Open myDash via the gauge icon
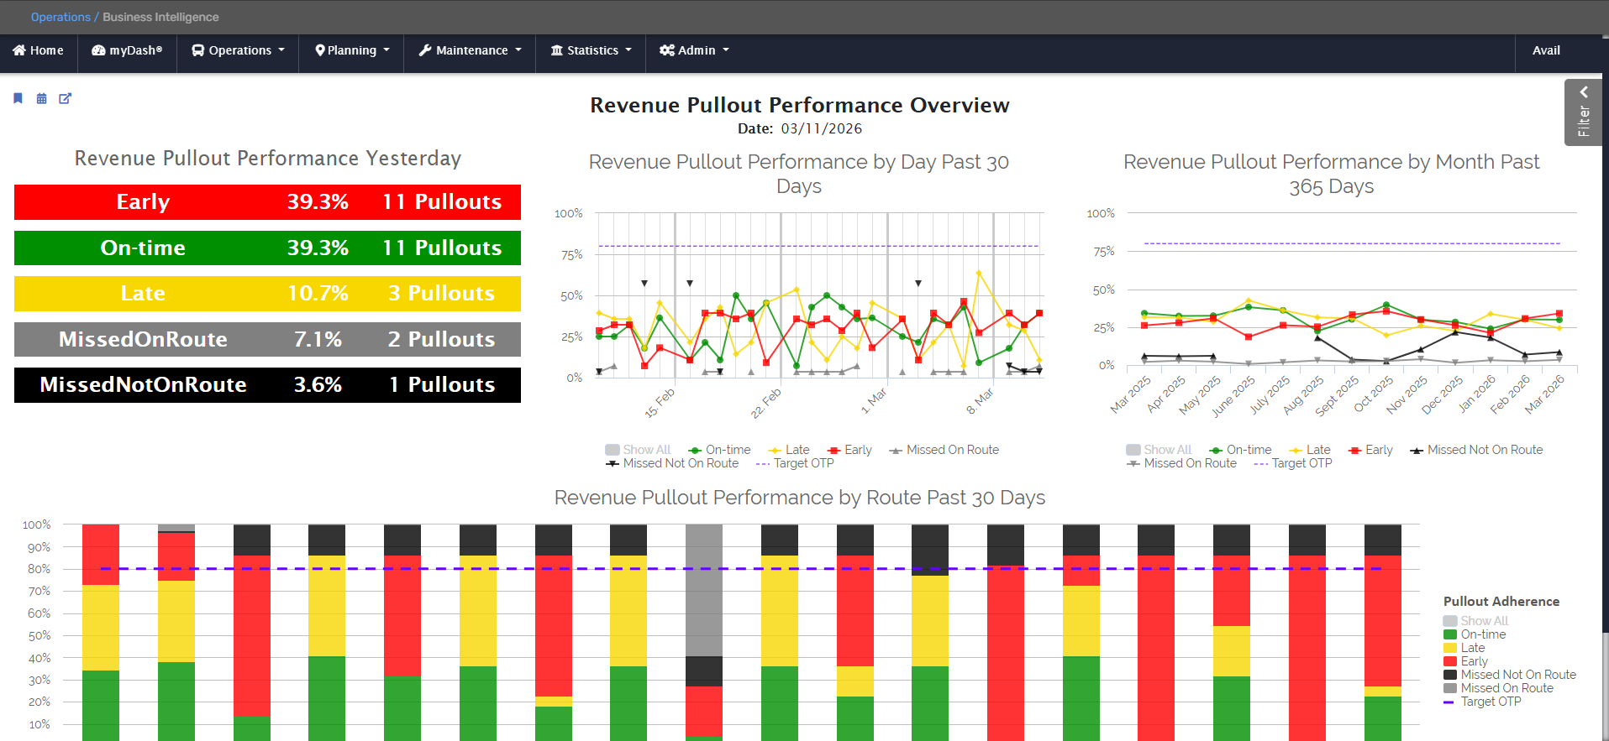1609x741 pixels. 98,50
